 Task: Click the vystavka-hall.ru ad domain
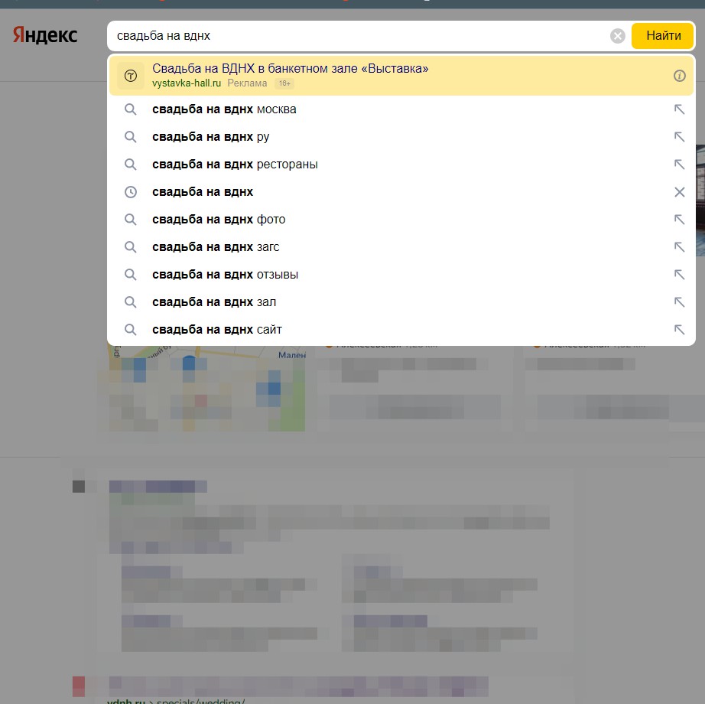click(187, 83)
